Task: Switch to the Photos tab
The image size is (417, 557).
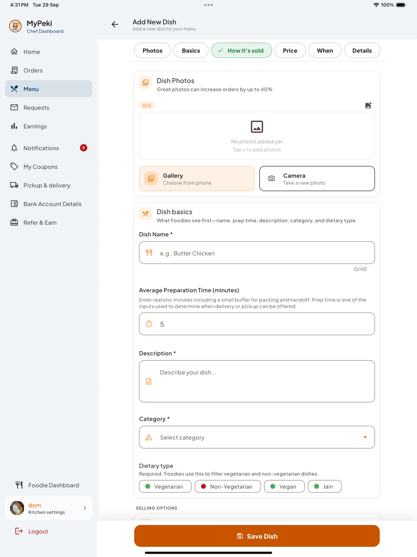Action: [x=153, y=51]
